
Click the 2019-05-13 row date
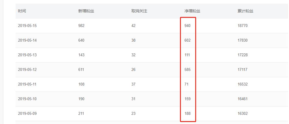click(27, 55)
